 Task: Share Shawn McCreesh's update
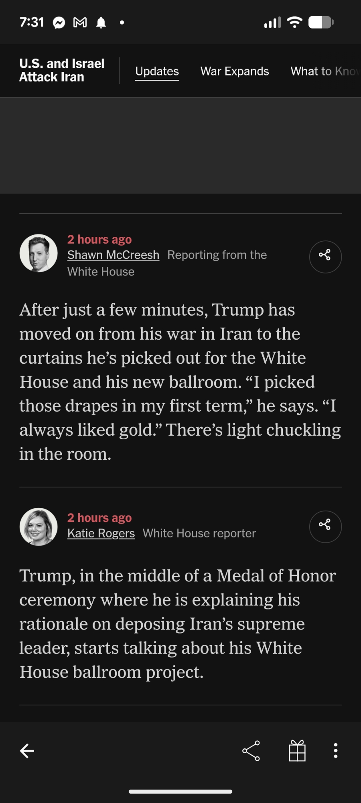click(325, 257)
